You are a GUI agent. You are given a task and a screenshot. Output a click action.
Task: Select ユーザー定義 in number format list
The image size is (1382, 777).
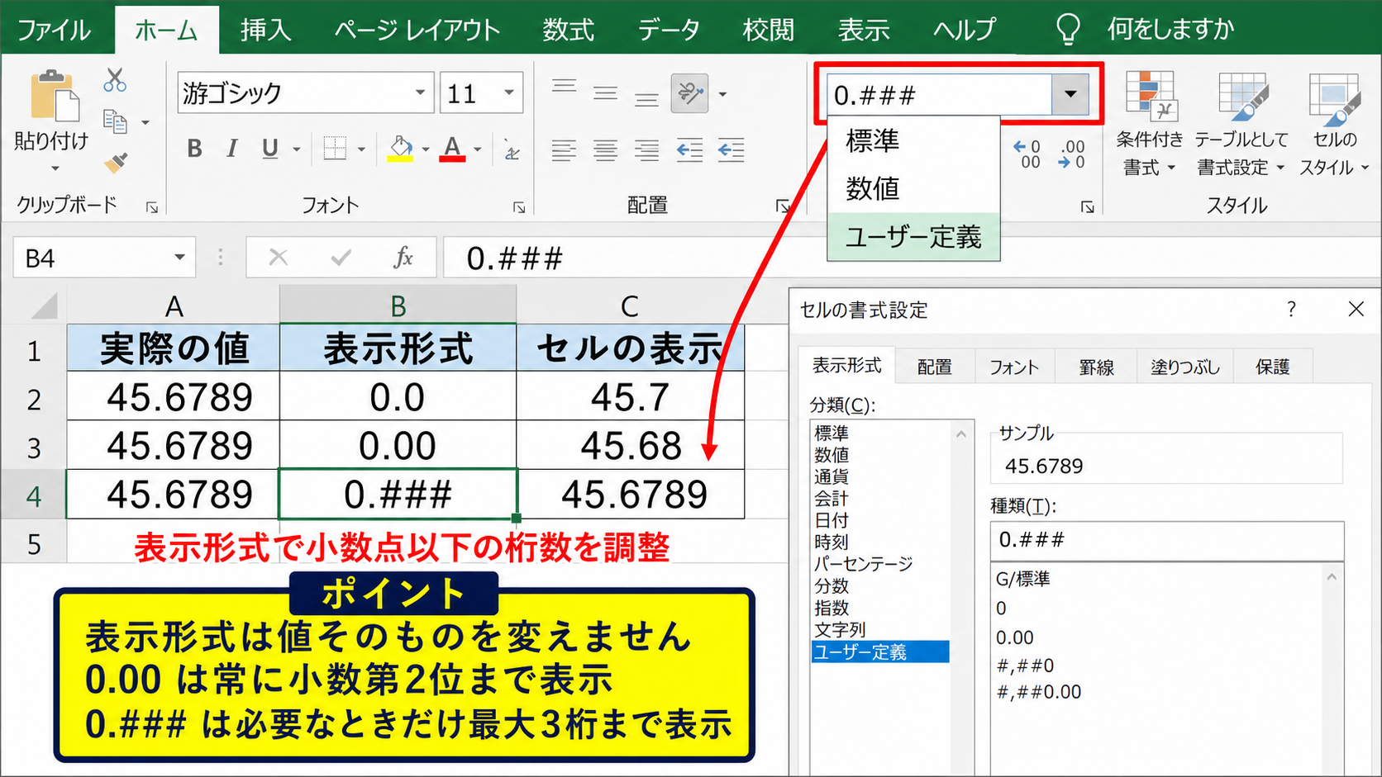click(x=914, y=237)
